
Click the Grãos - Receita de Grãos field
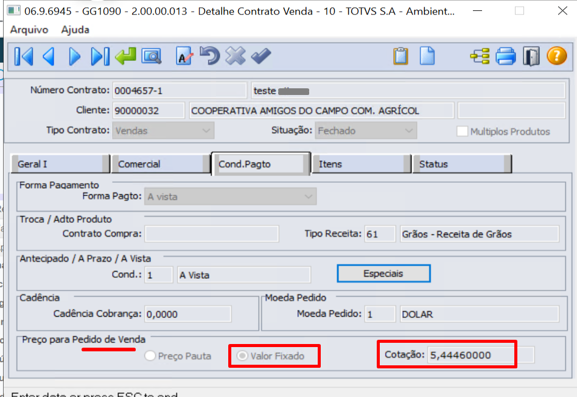pos(480,234)
